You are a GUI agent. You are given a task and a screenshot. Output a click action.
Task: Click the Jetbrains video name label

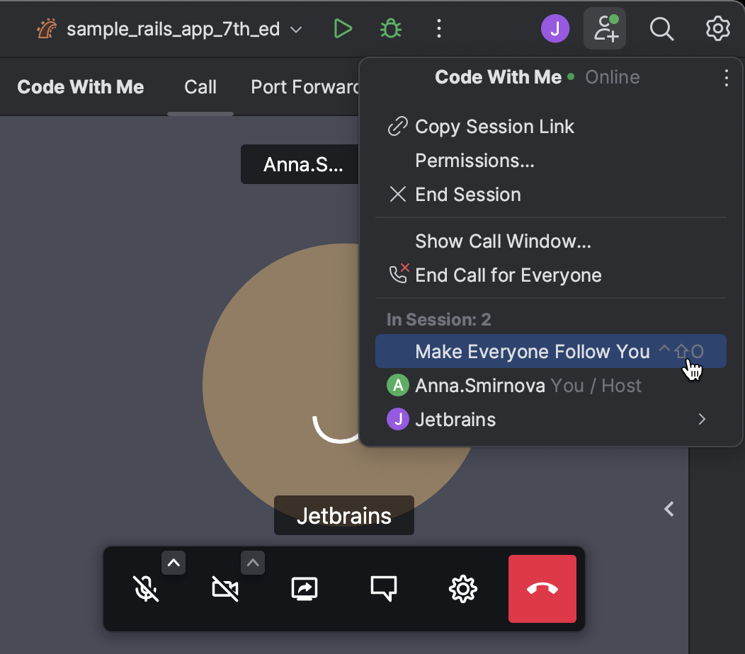click(344, 515)
